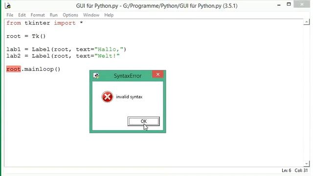Click the editor window title text
Image resolution: width=313 pixels, height=176 pixels.
point(156,6)
